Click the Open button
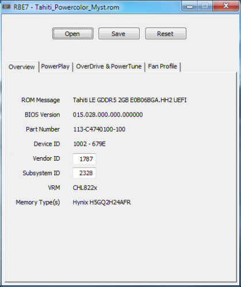241x287 pixels. 73,34
